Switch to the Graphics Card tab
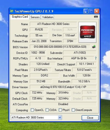The image size is (110, 130). coord(20,17)
